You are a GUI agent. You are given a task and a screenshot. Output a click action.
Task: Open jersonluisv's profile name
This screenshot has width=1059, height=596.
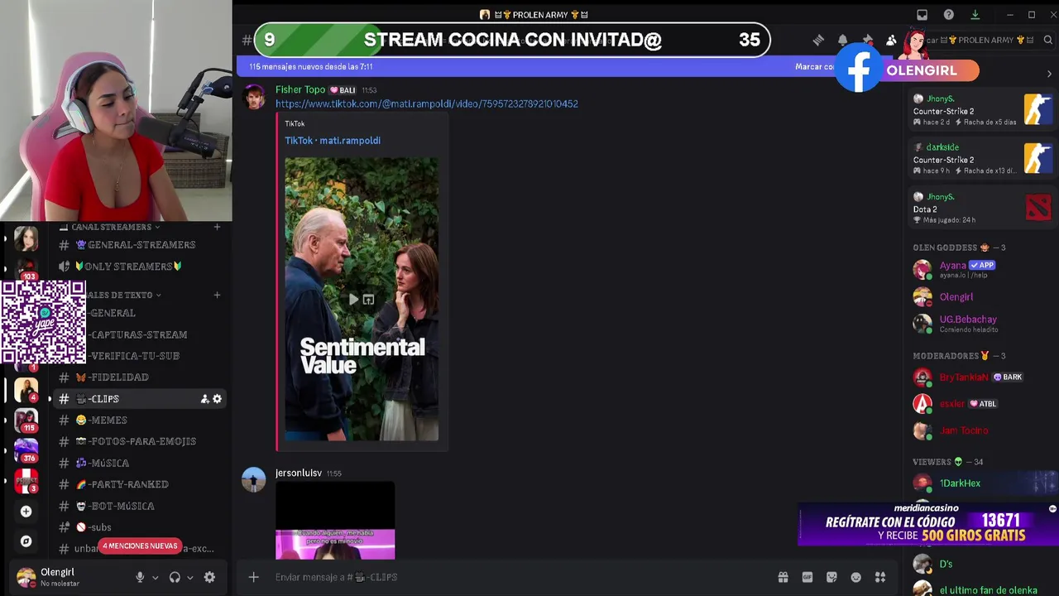pos(299,473)
